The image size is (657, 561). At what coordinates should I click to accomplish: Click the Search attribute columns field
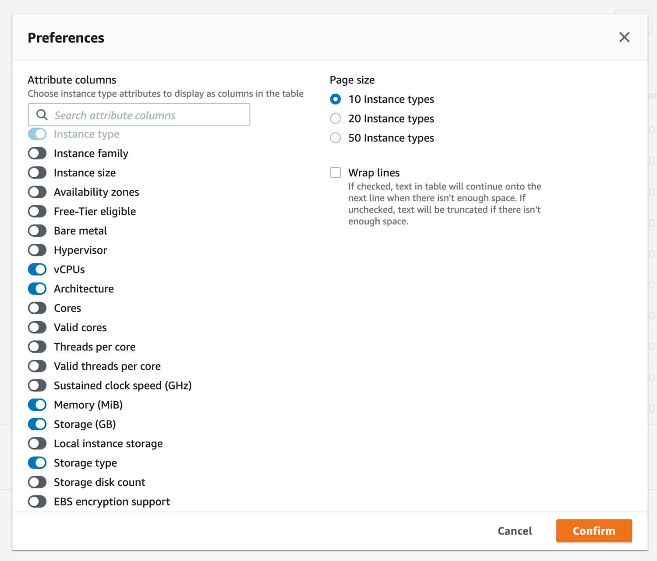(149, 115)
